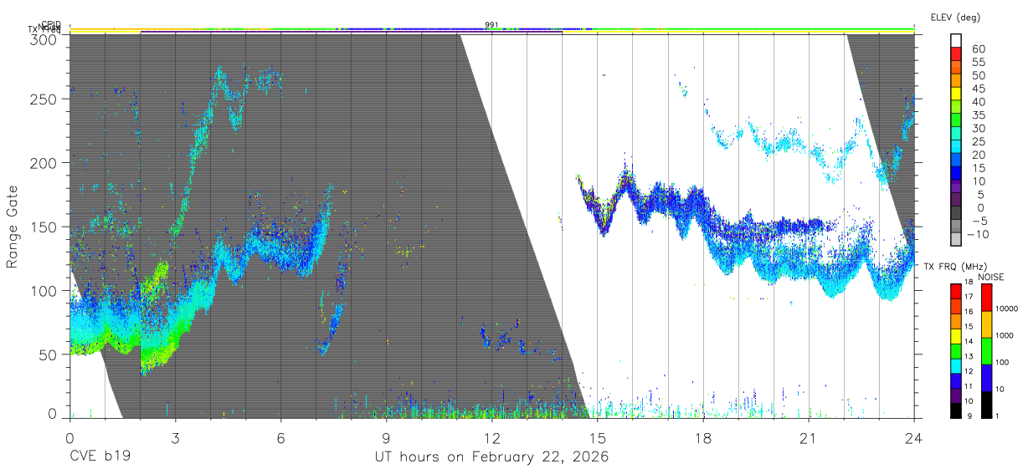The height and width of the screenshot is (474, 1028).
Task: Click the '50' tick on Range Gate axis
Action: (47, 354)
